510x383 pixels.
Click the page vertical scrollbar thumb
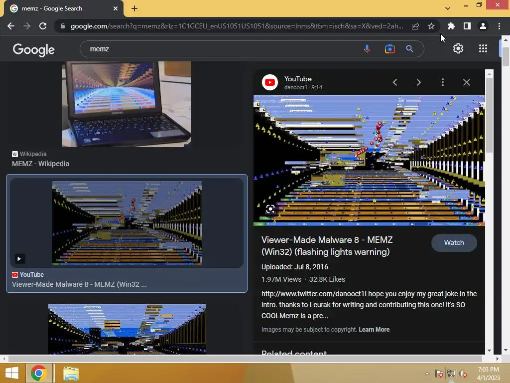(x=506, y=57)
